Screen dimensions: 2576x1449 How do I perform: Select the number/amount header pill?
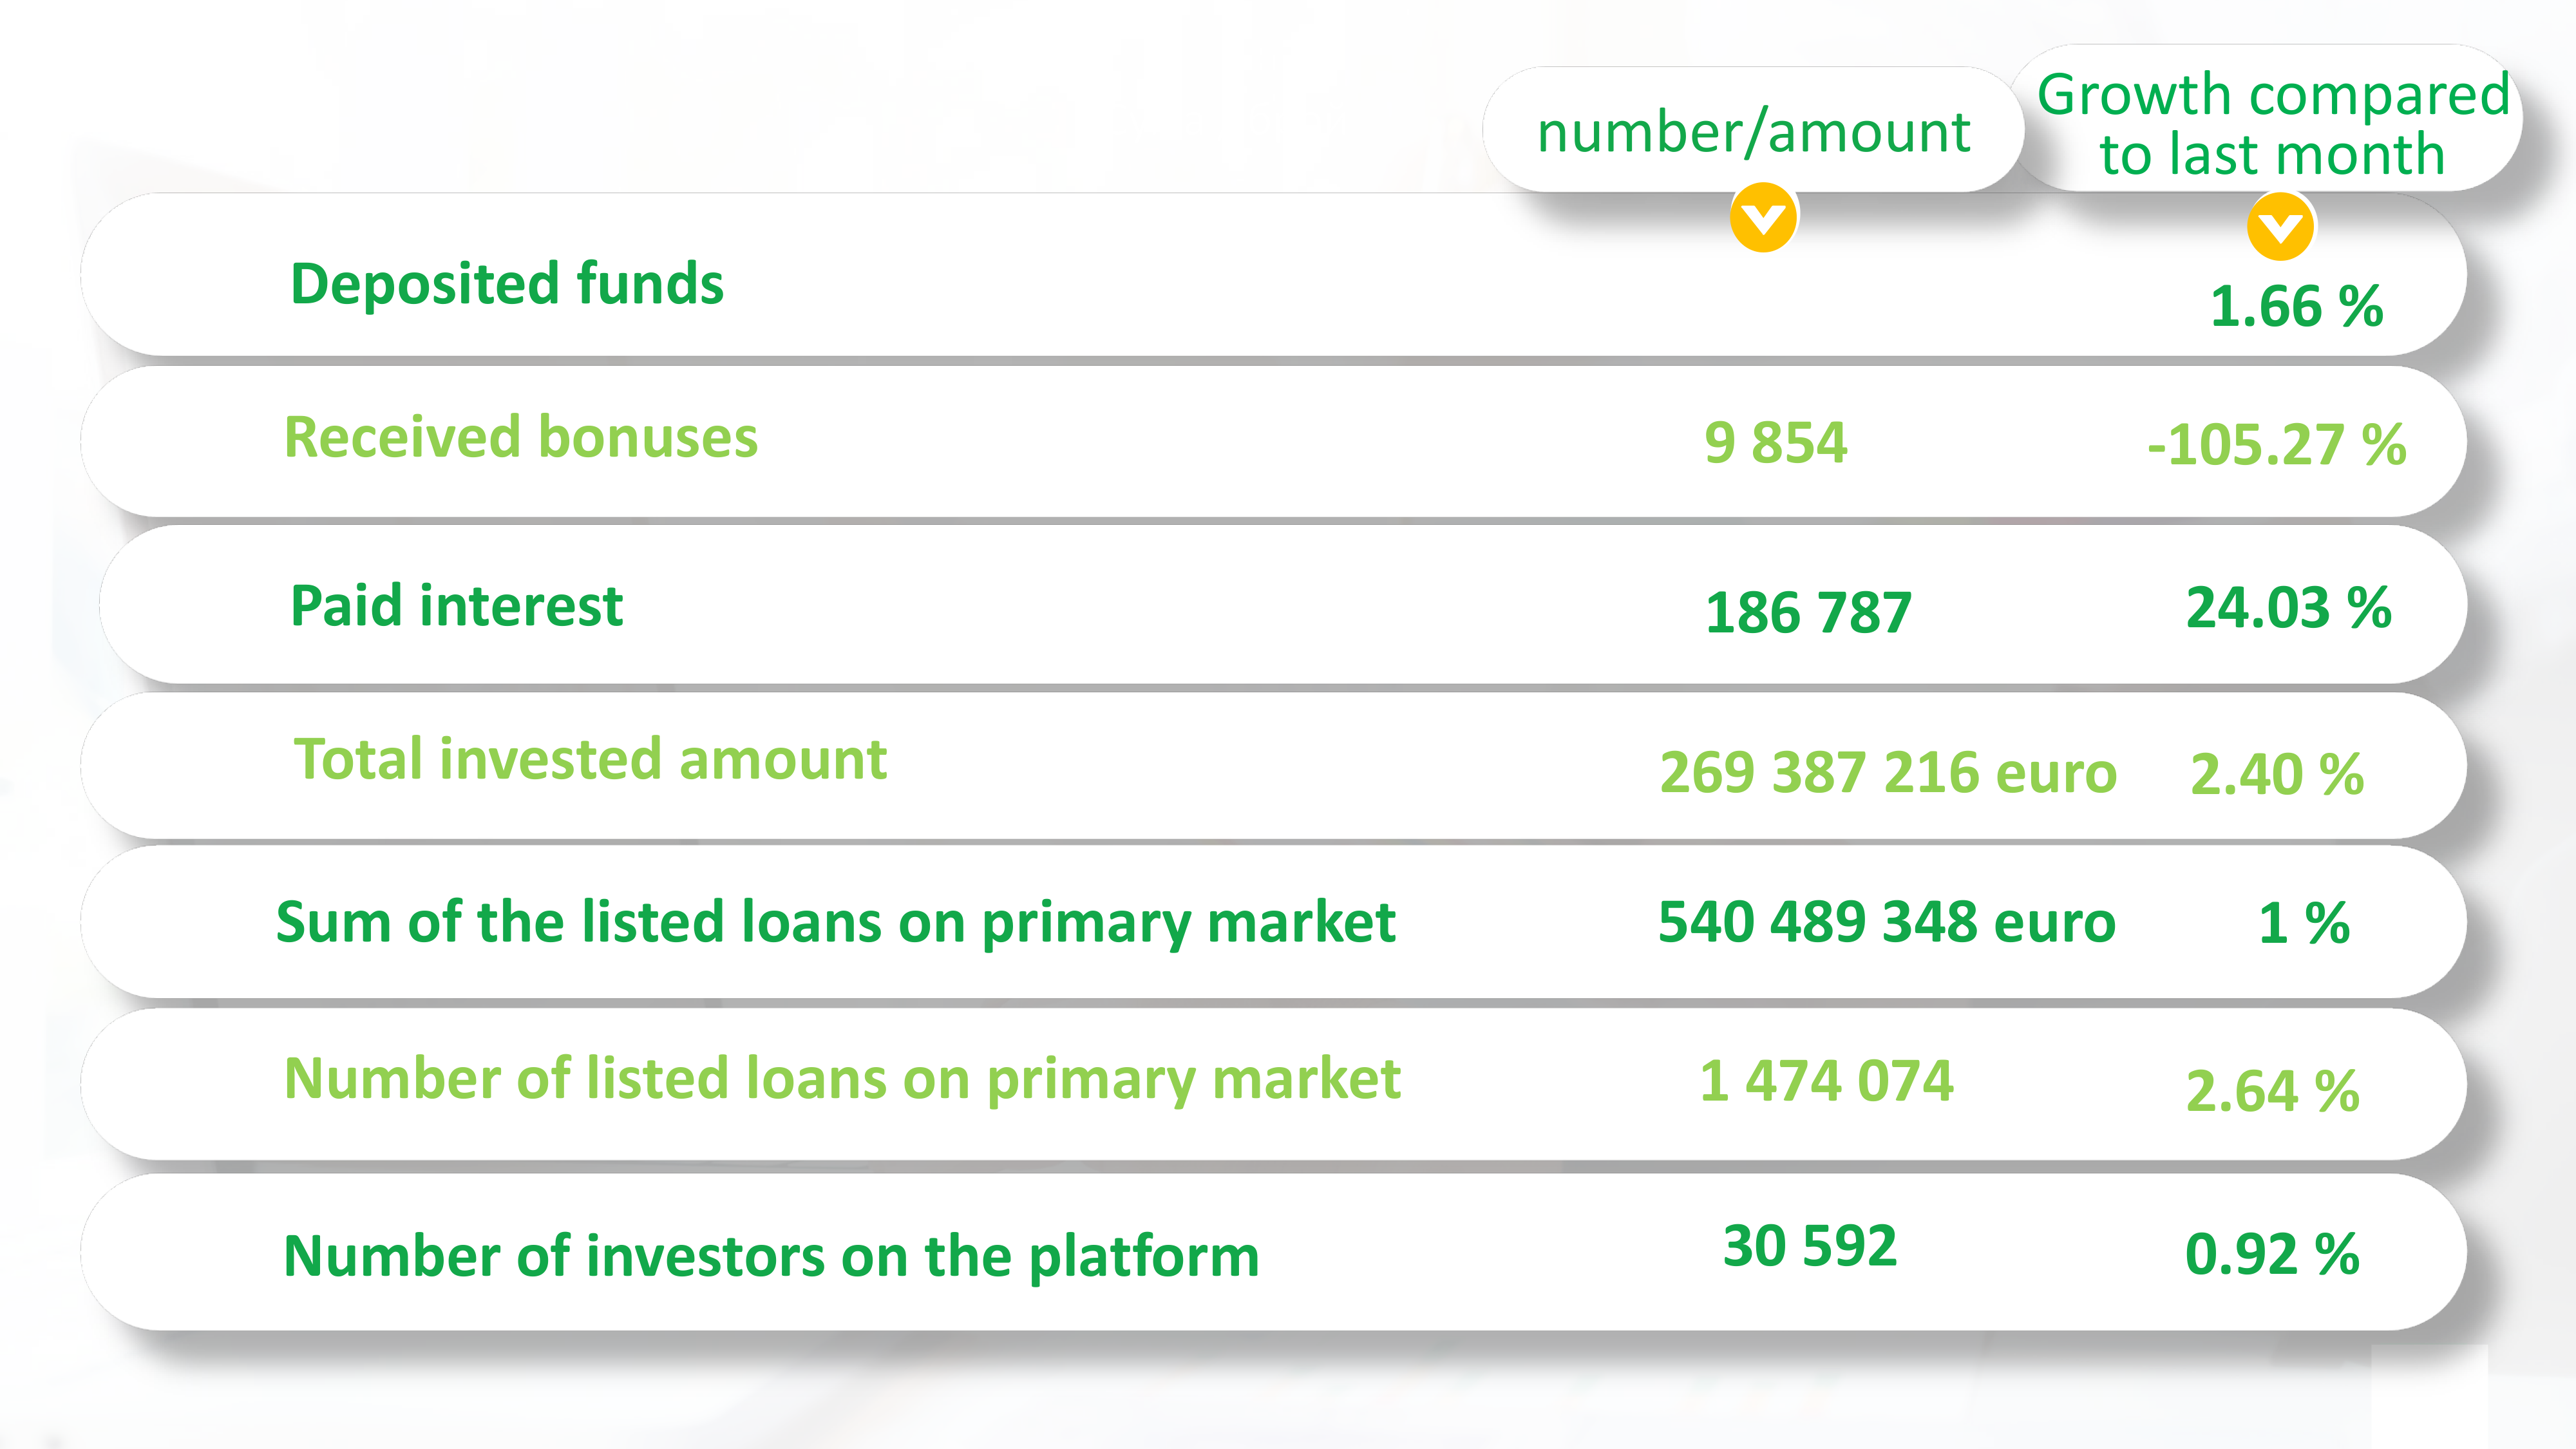click(1752, 130)
